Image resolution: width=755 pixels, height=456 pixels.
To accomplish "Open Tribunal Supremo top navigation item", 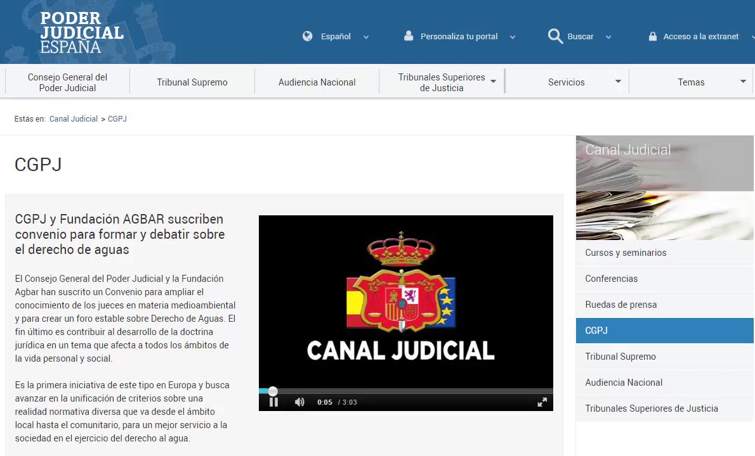I will [x=192, y=82].
